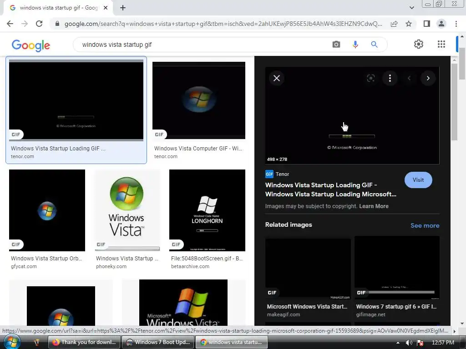Viewport: 466px width, 349px height.
Task: Share this page via share icon
Action: coord(394,24)
